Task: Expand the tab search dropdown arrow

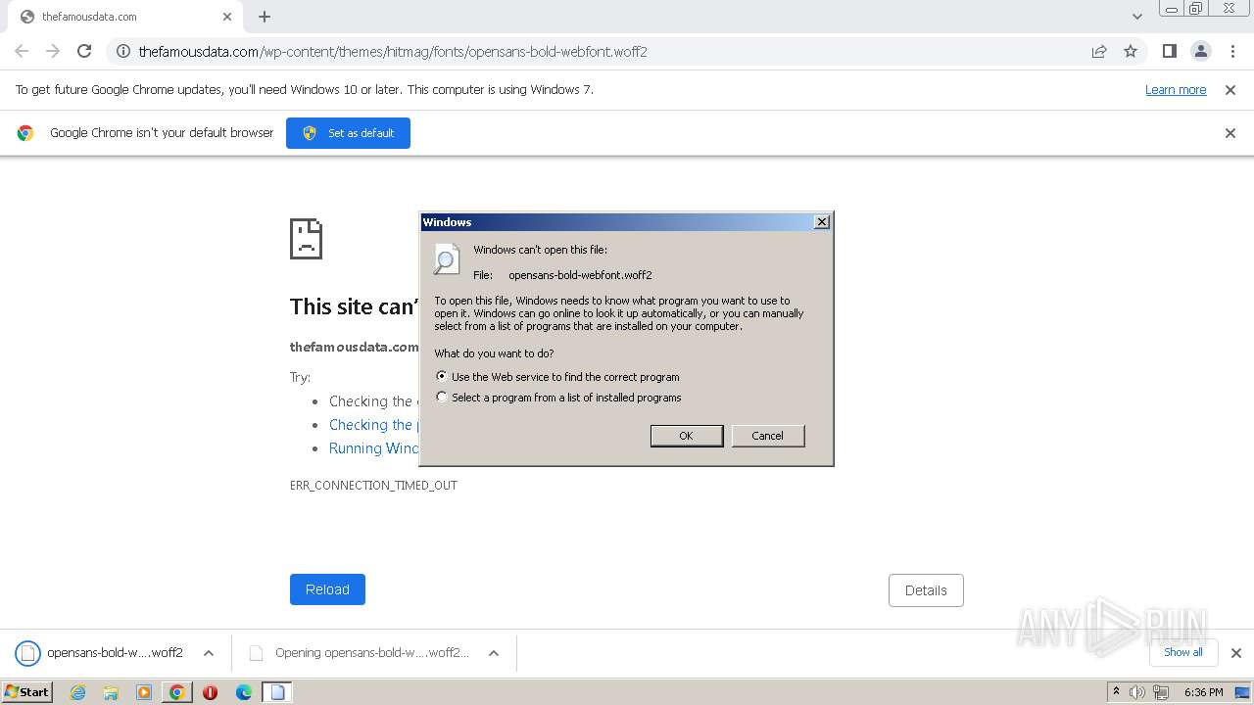Action: pyautogui.click(x=1136, y=17)
